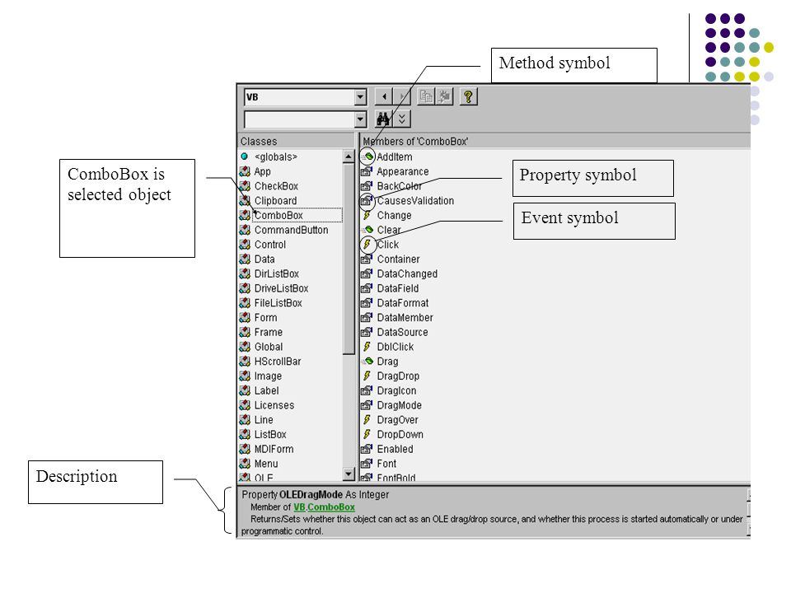Select the DataField member

pos(397,288)
